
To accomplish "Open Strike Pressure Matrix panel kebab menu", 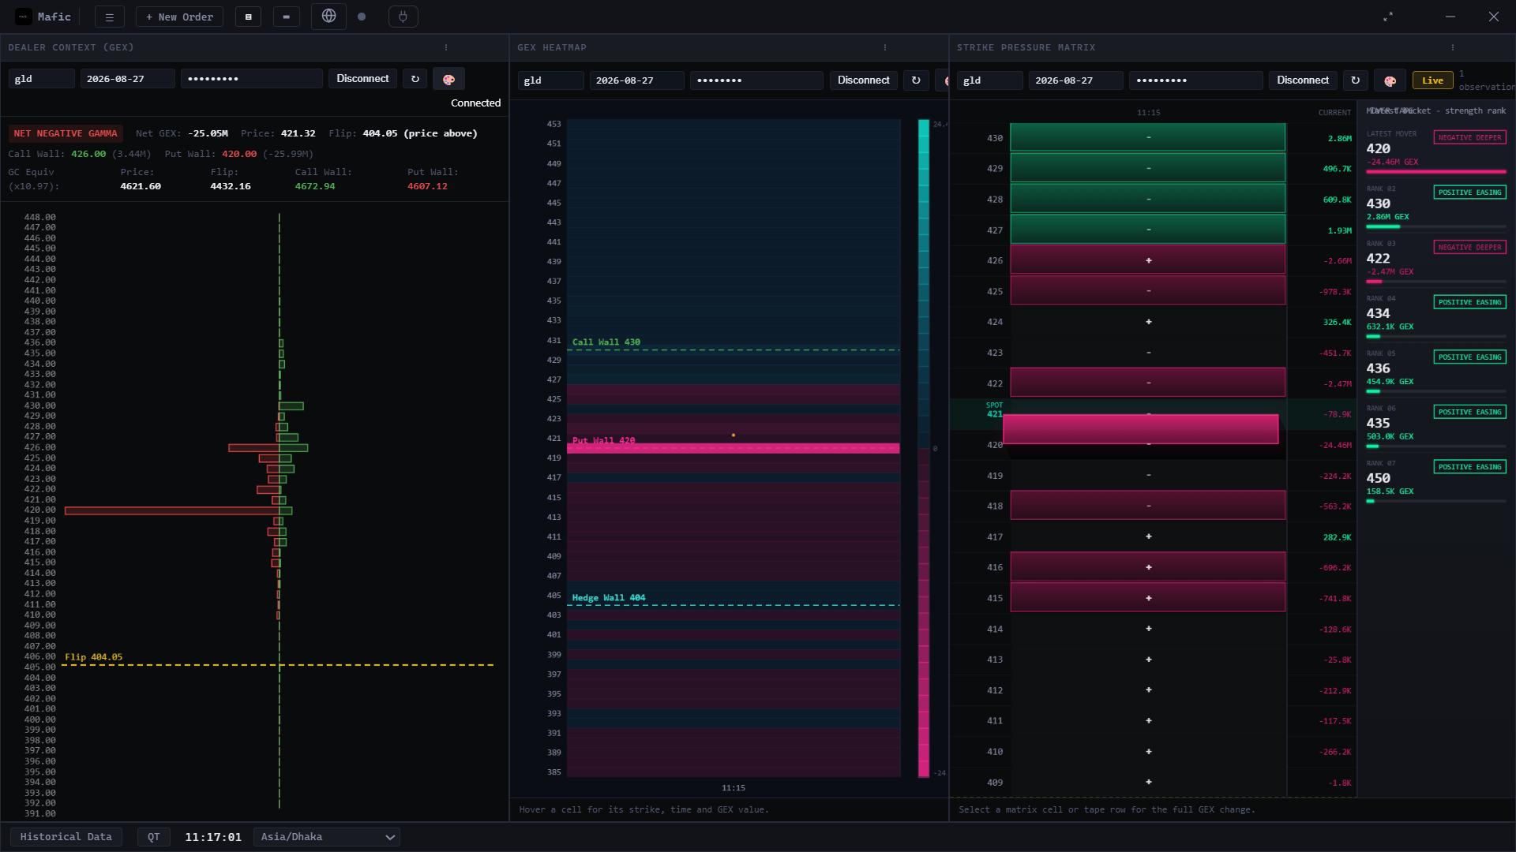I will tap(1453, 47).
